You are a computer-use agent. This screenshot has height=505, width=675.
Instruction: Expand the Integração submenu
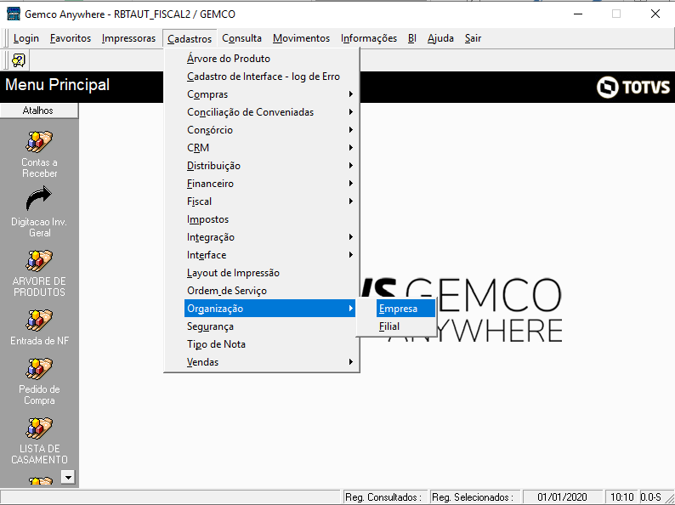pos(269,237)
